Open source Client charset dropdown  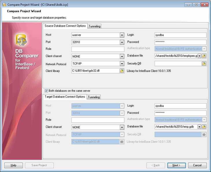point(122,57)
